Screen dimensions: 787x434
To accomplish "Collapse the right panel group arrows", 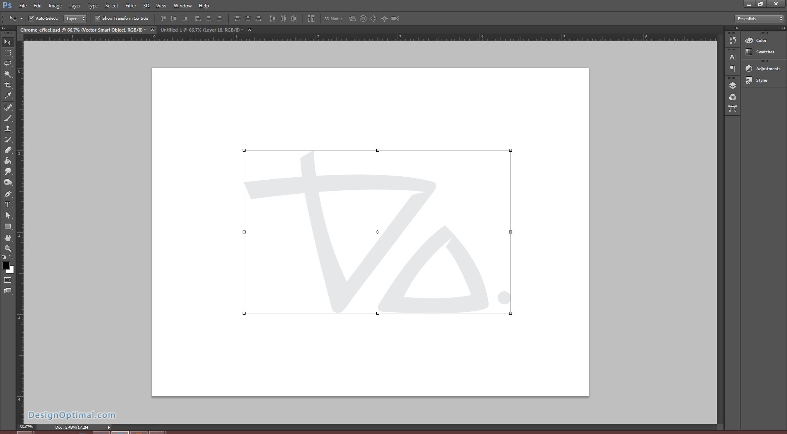I will coord(784,28).
